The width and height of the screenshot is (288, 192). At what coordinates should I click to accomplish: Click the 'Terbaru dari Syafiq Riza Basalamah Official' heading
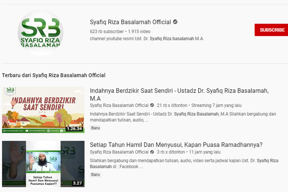pyautogui.click(x=54, y=75)
